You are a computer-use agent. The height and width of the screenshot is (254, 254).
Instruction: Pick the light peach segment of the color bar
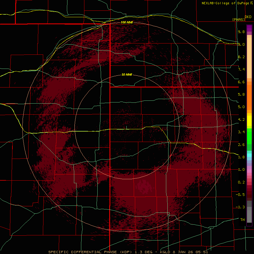tap(249, 58)
